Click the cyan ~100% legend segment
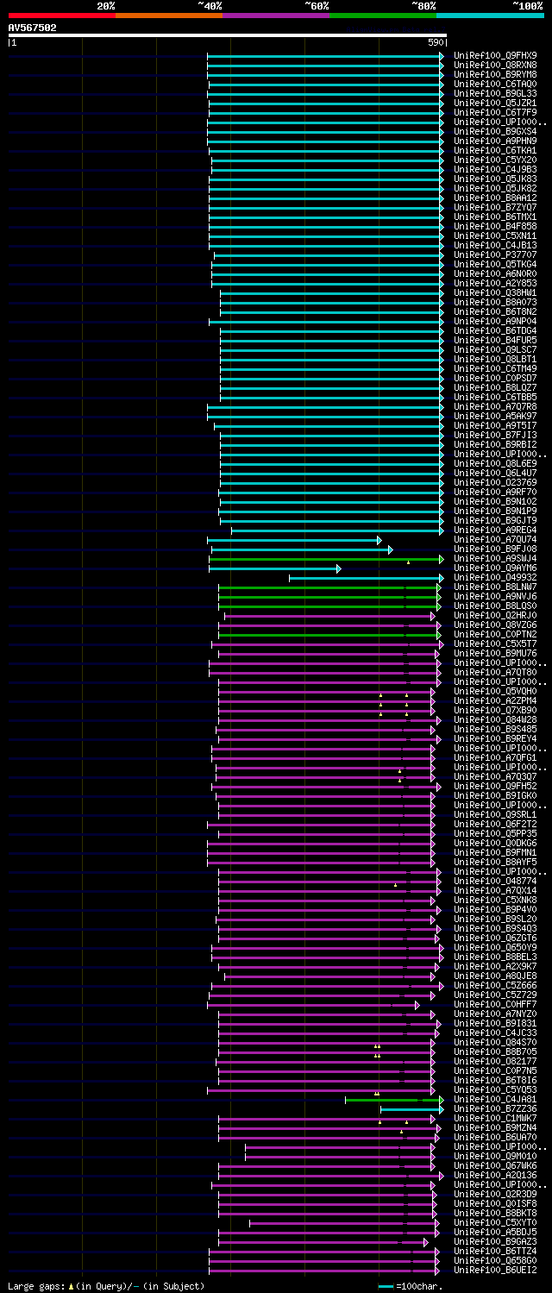Viewport: 552px width, 1293px height. coord(490,15)
